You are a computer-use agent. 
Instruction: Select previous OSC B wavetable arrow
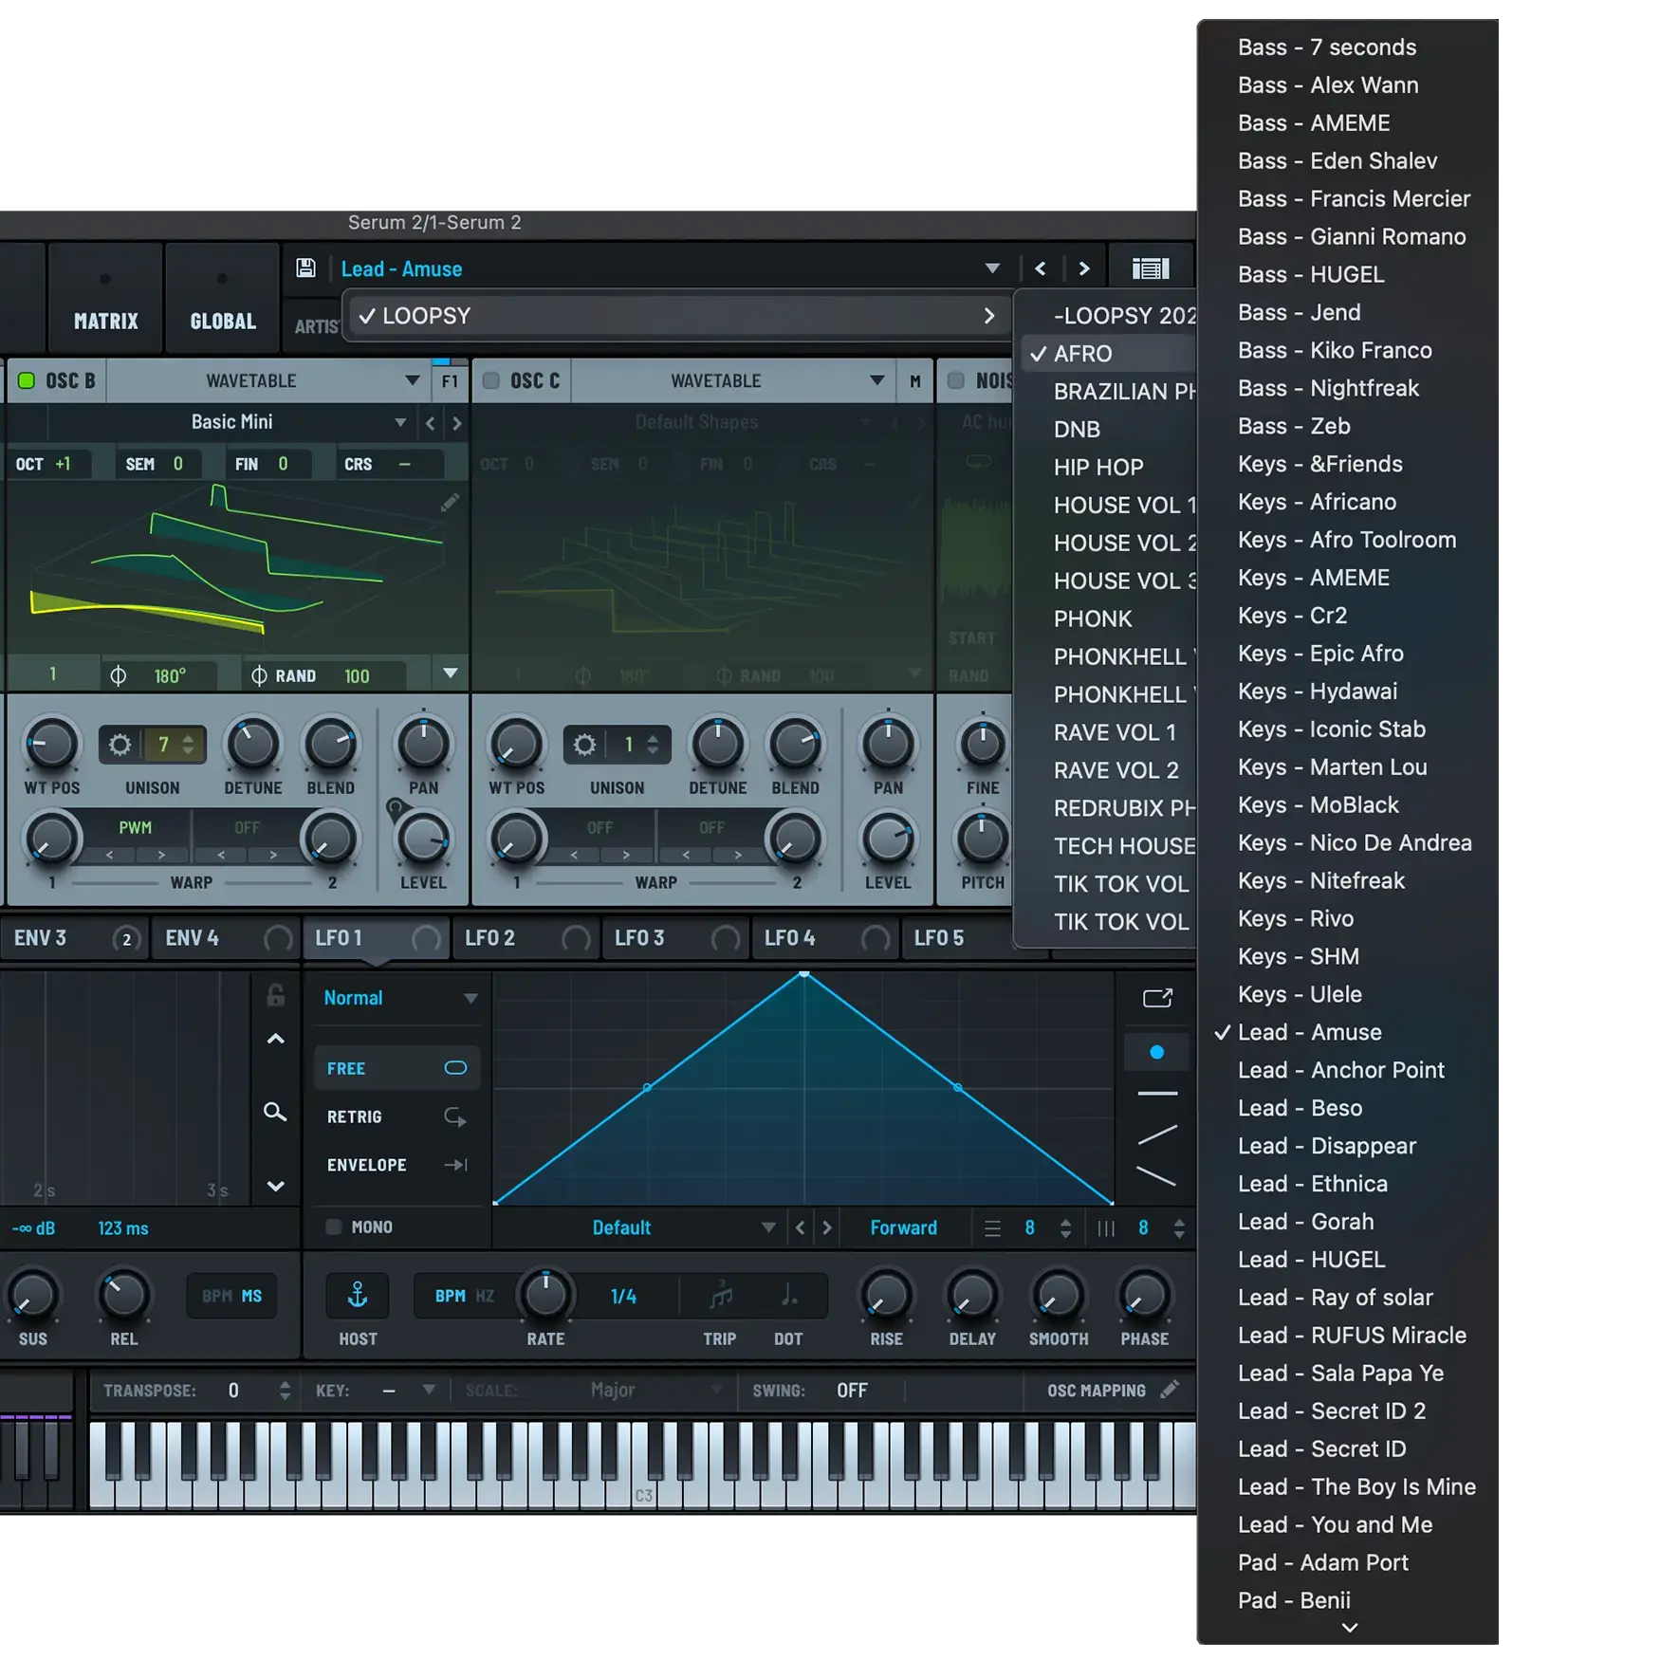431,423
